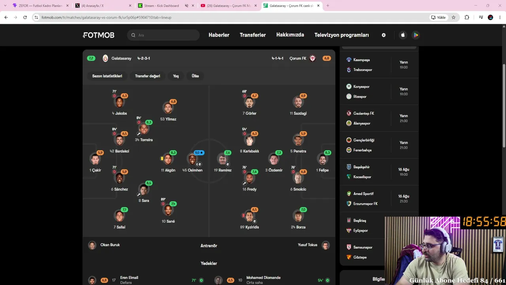Click the Google Play store icon
Viewport: 506px width, 285px height.
coord(415,35)
